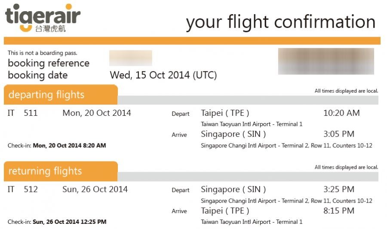This screenshot has height=229, width=387.
Task: Click flight number IT 512
Action: pos(23,189)
